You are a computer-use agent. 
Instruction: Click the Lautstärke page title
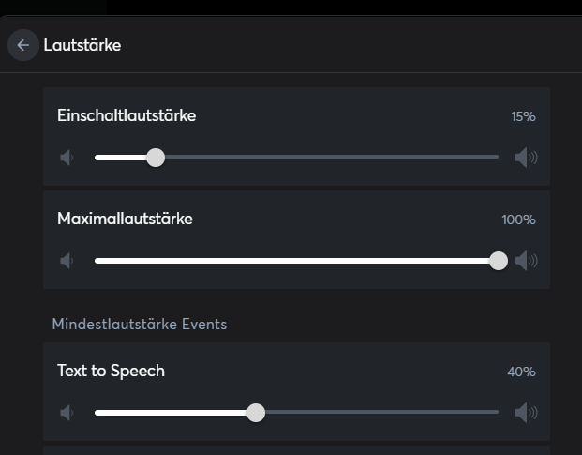[x=82, y=45]
